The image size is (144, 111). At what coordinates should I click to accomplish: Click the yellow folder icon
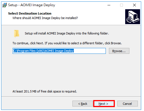[x=17, y=34]
